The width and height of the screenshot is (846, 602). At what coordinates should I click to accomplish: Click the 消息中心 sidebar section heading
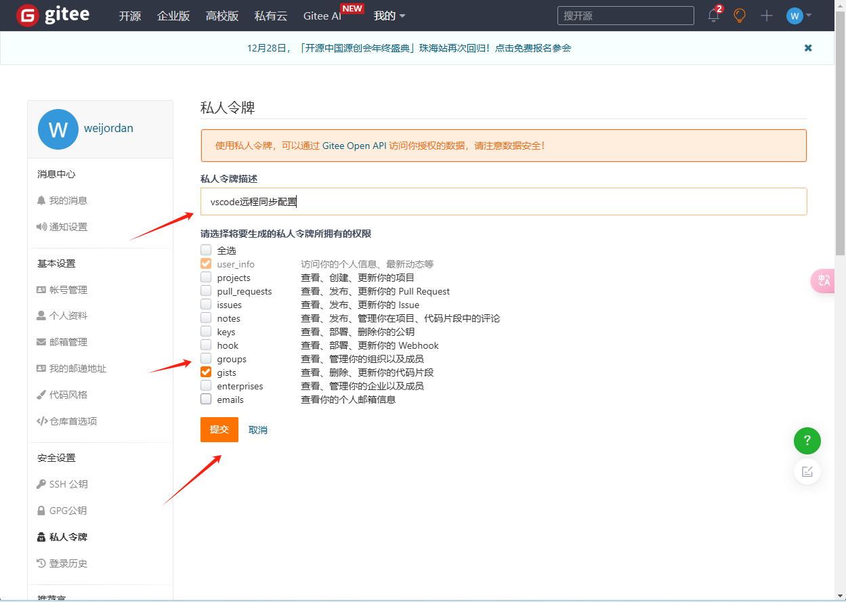click(56, 174)
